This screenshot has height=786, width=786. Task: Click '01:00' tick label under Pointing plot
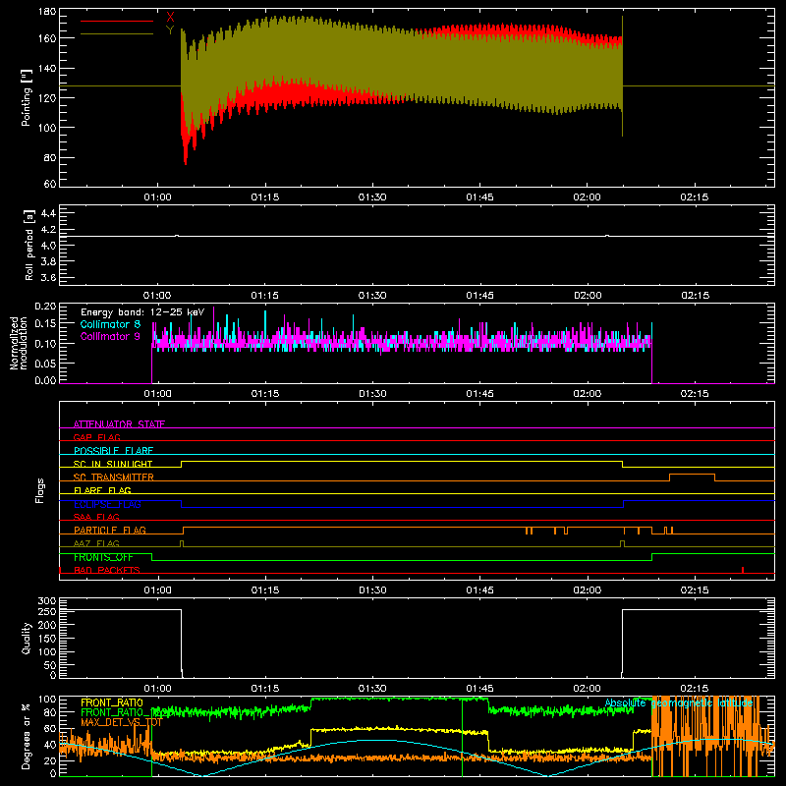click(157, 197)
